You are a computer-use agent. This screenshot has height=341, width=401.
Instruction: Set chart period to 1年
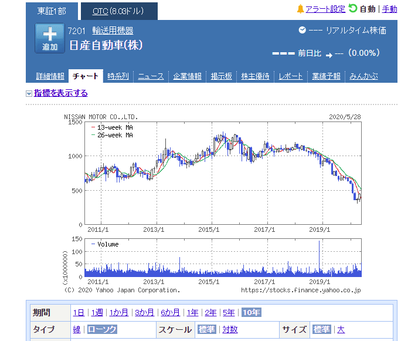pyautogui.click(x=192, y=312)
